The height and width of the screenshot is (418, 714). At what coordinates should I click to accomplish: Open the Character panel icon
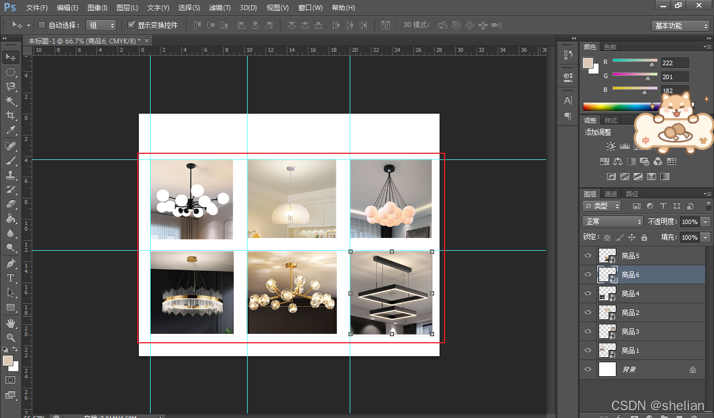(x=568, y=100)
